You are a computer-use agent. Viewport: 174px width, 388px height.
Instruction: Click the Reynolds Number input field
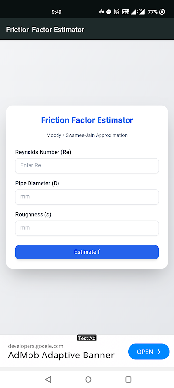[87, 165]
